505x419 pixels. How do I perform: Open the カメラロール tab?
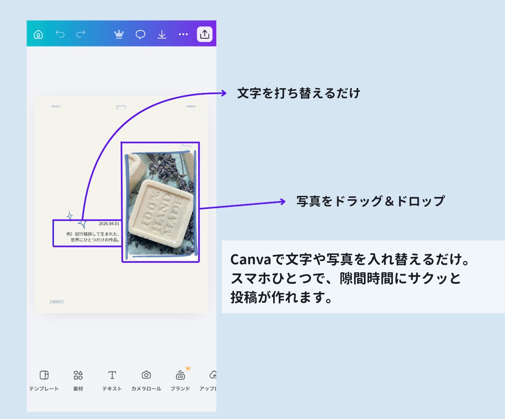pos(146,381)
